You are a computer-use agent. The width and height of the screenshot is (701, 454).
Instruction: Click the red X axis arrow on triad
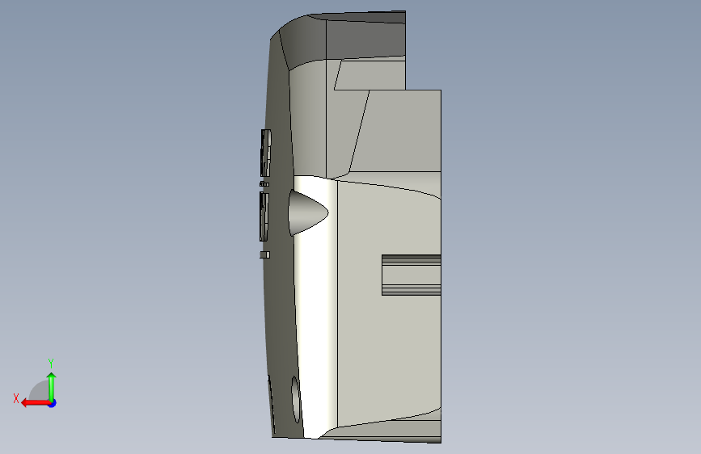pyautogui.click(x=35, y=403)
